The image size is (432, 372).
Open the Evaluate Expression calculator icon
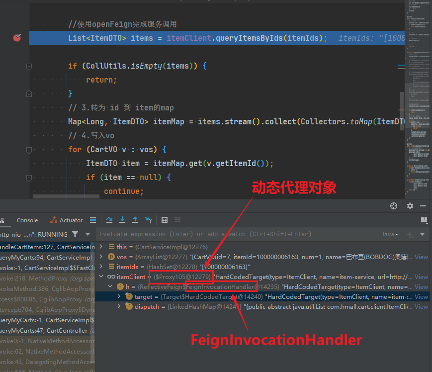click(x=165, y=220)
